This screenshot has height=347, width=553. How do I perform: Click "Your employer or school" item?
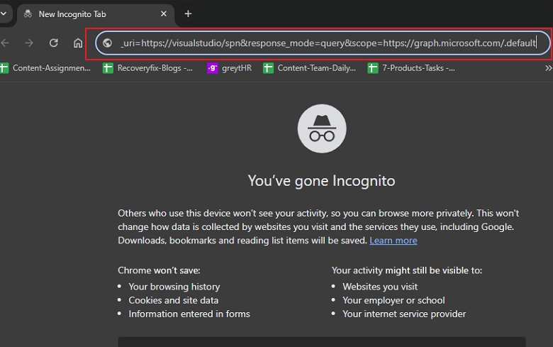coord(393,300)
